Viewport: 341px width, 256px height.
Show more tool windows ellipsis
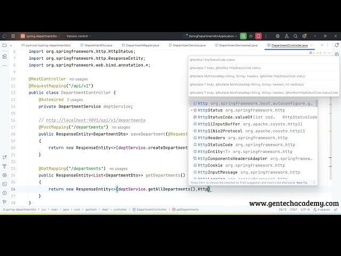[4, 65]
